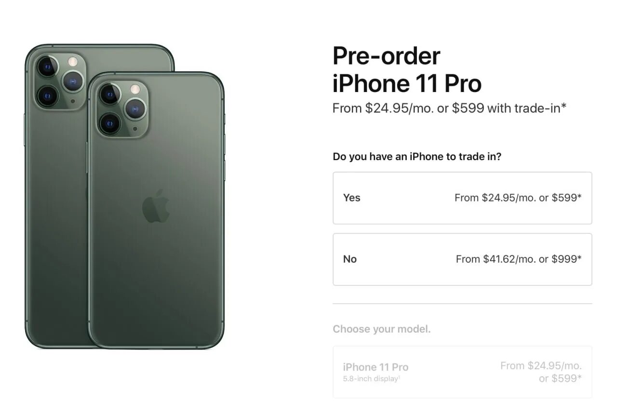Click the top-left lens of the rear phone
This screenshot has height=401, width=617.
[x=47, y=67]
